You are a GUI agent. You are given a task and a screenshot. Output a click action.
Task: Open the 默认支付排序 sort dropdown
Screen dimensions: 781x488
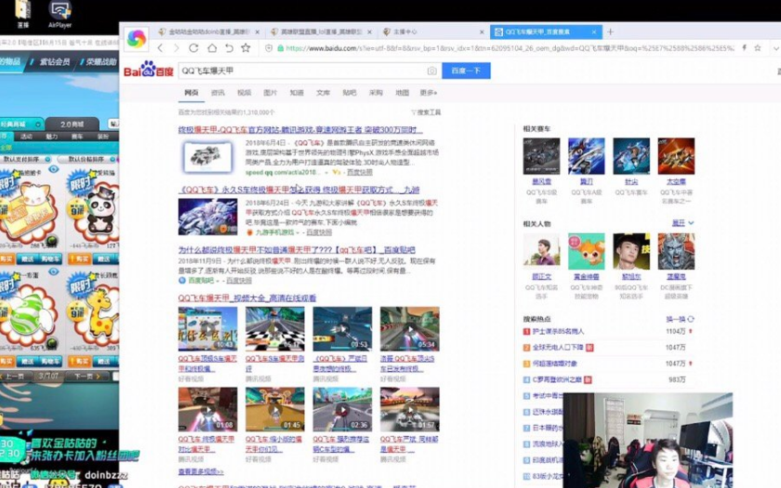(26, 159)
